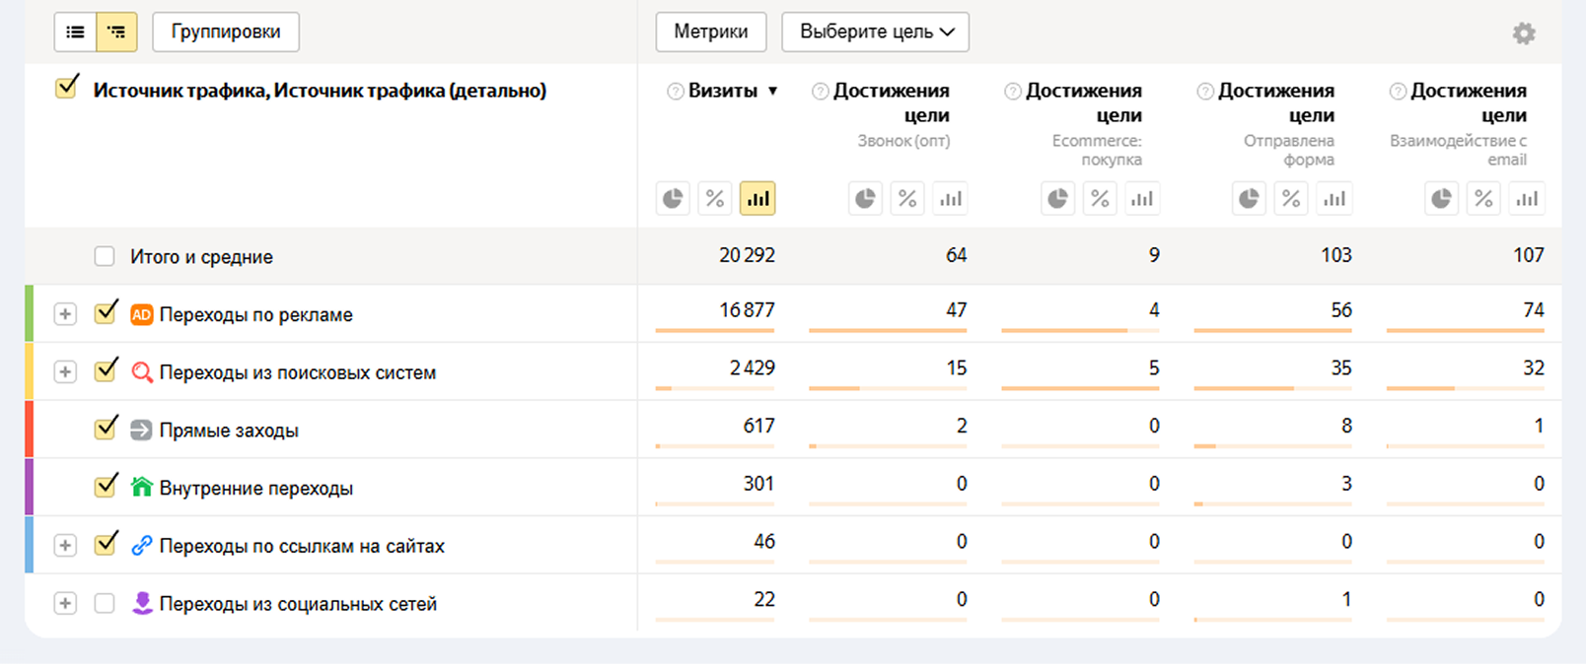Show percent view for Визиты column

coord(715,199)
